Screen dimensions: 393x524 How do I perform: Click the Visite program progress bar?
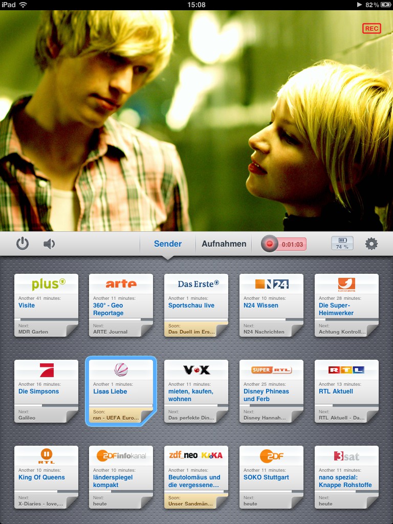pos(46,320)
